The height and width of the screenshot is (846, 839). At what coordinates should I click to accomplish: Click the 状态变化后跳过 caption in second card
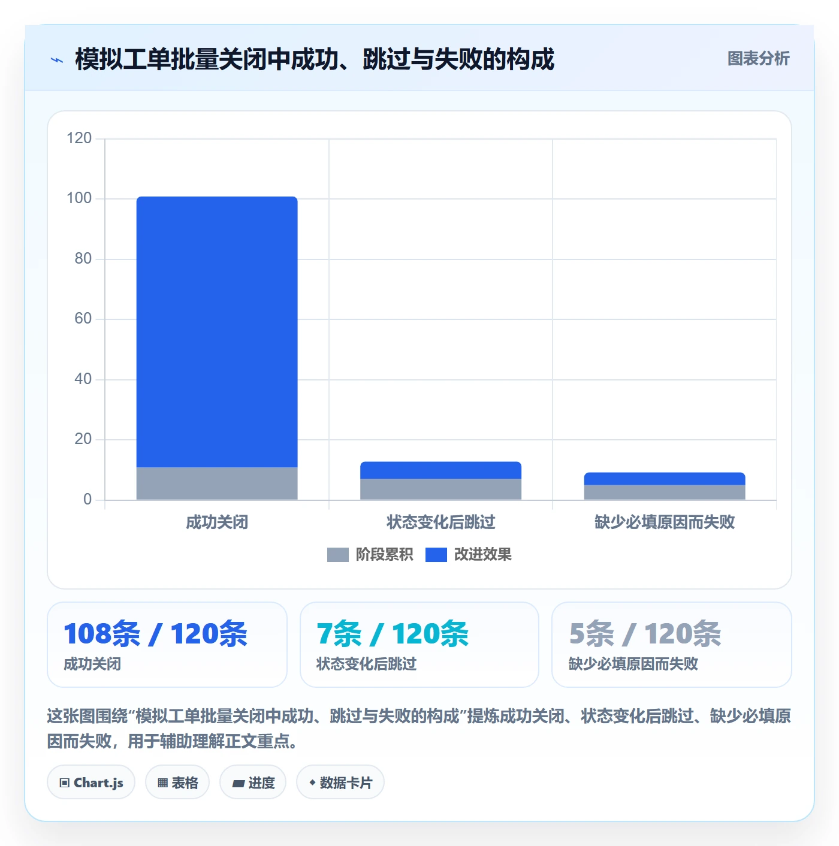366,664
